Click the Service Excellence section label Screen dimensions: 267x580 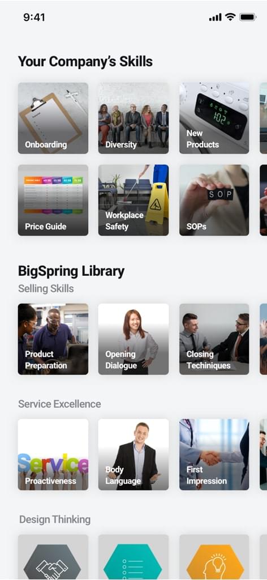pos(59,404)
